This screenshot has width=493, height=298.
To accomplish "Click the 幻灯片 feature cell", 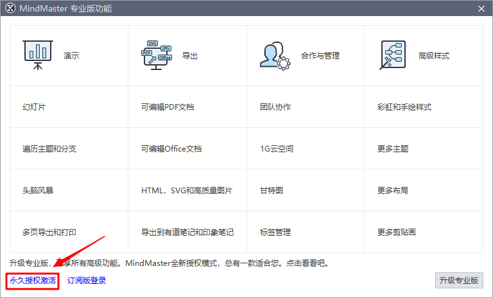I will (69, 107).
